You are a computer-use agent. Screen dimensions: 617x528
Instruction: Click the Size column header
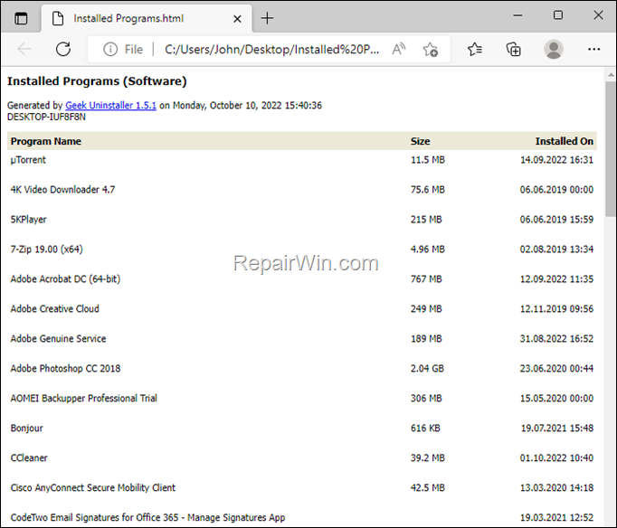421,141
